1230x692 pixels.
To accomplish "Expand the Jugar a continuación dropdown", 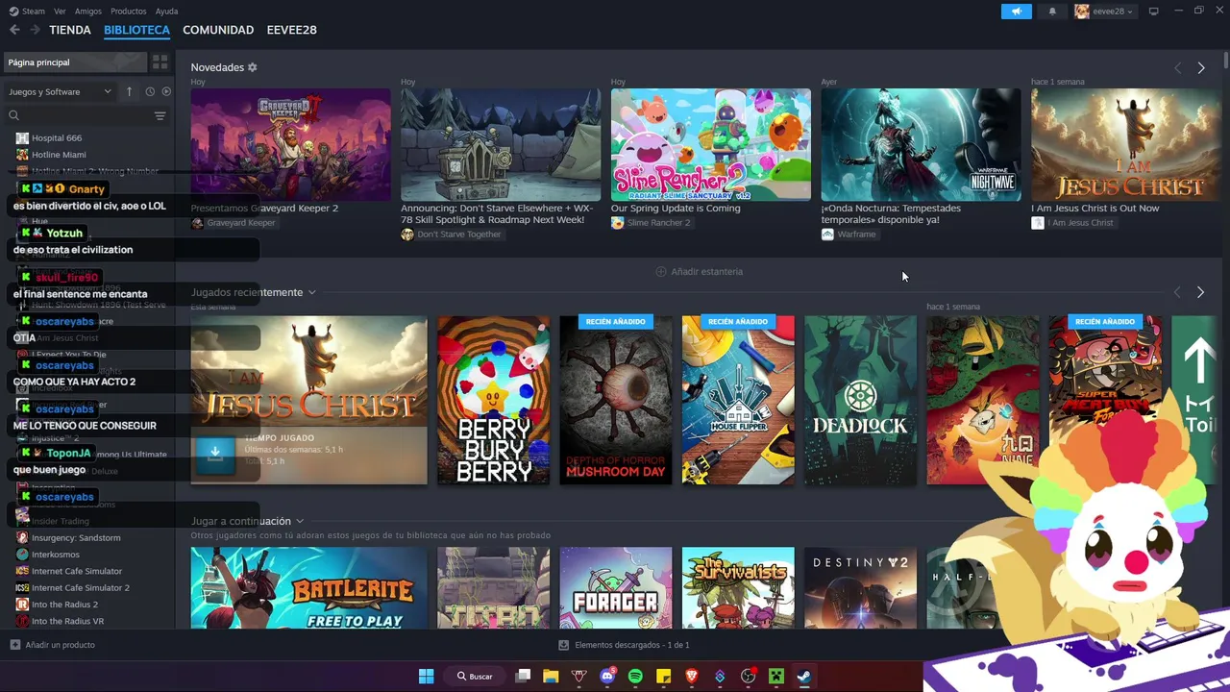I will pyautogui.click(x=299, y=521).
